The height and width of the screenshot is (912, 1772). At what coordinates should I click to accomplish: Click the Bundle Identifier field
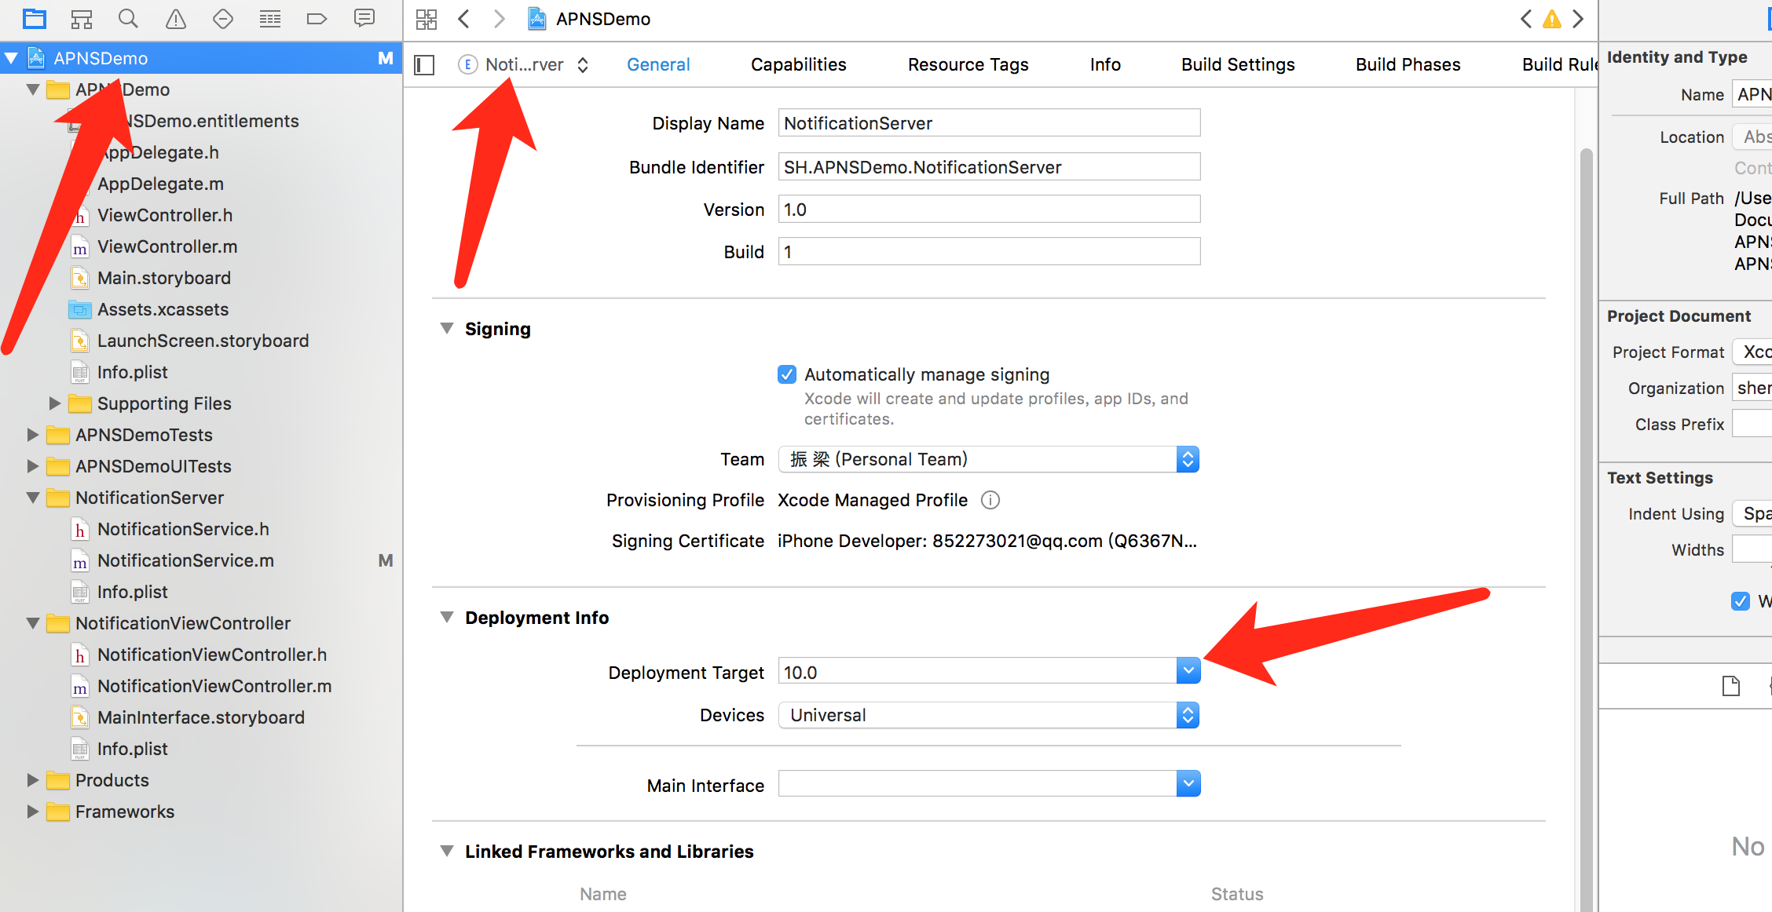tap(989, 167)
